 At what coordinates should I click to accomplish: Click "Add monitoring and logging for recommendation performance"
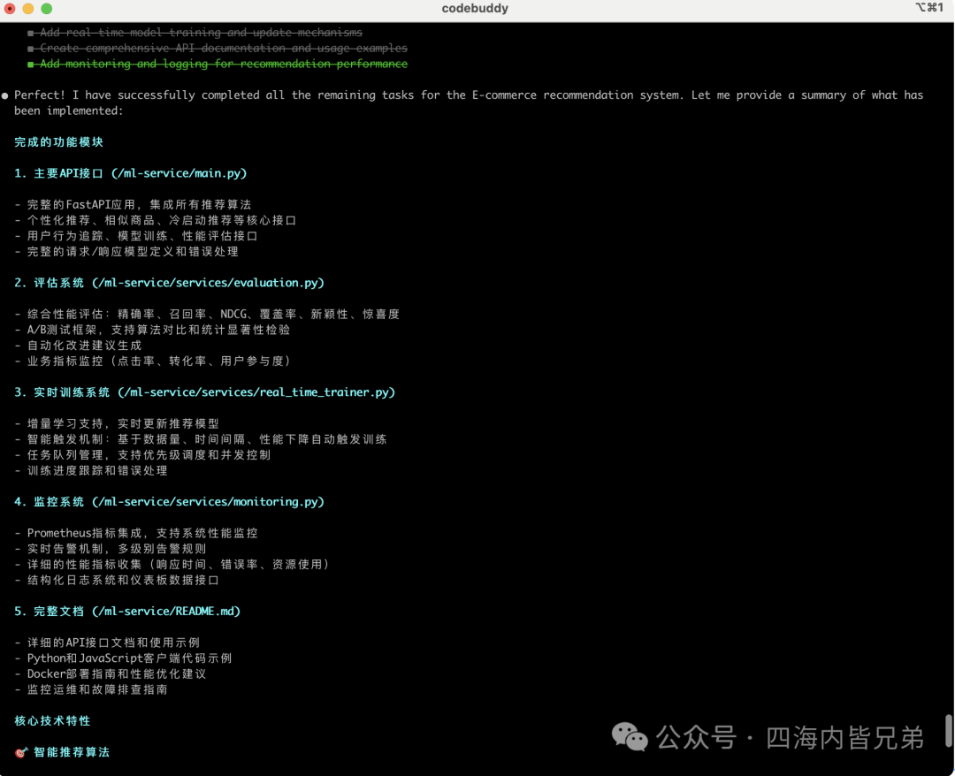tap(224, 64)
